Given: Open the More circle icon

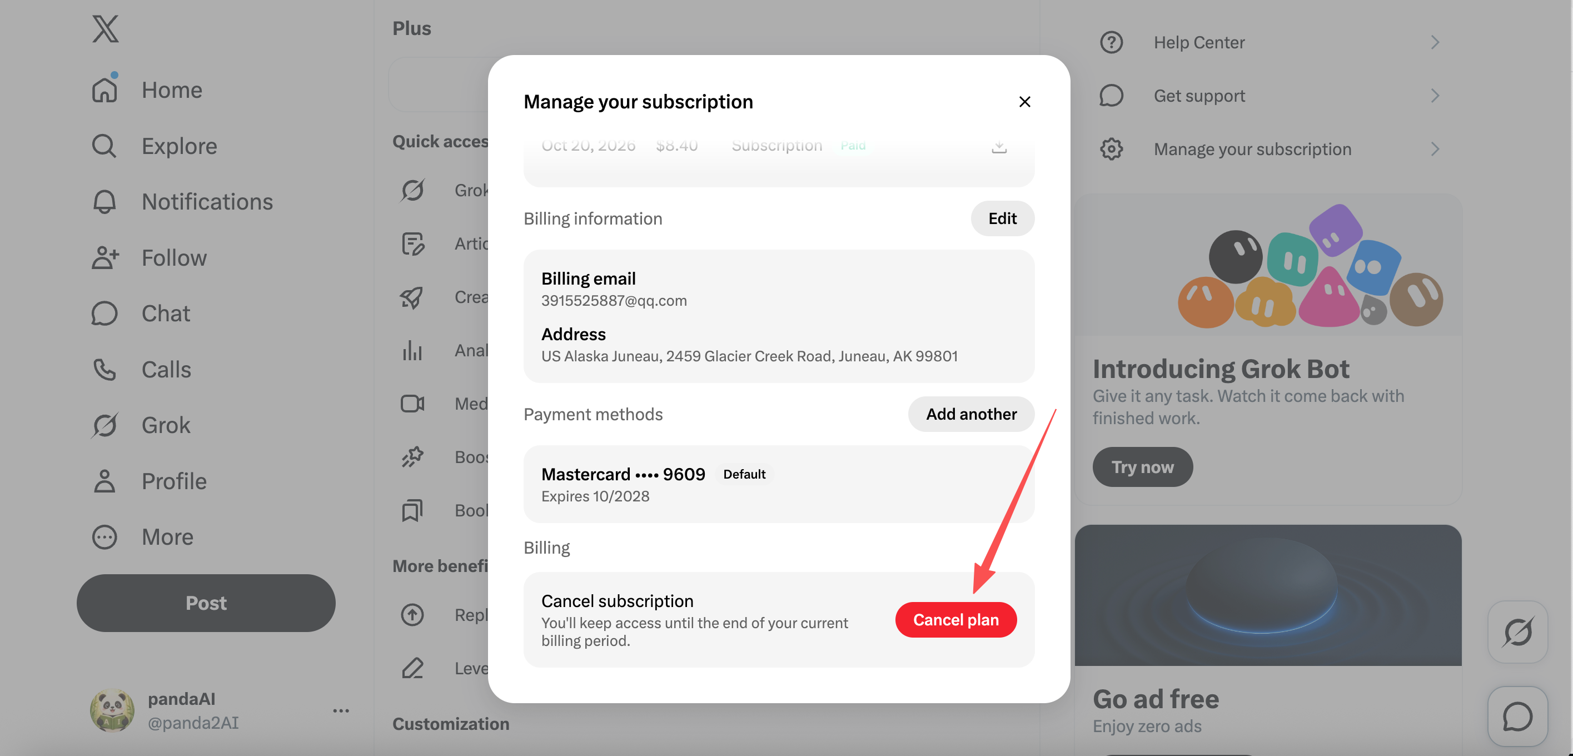Looking at the screenshot, I should click(104, 537).
